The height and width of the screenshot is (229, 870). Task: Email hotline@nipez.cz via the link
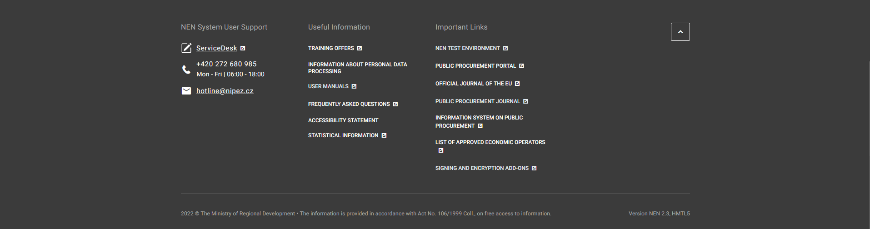coord(225,91)
